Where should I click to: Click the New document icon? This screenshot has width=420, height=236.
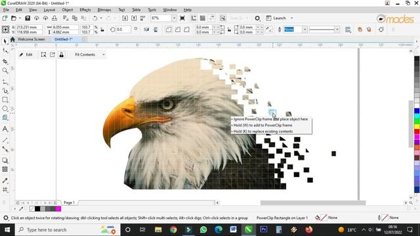pos(5,18)
